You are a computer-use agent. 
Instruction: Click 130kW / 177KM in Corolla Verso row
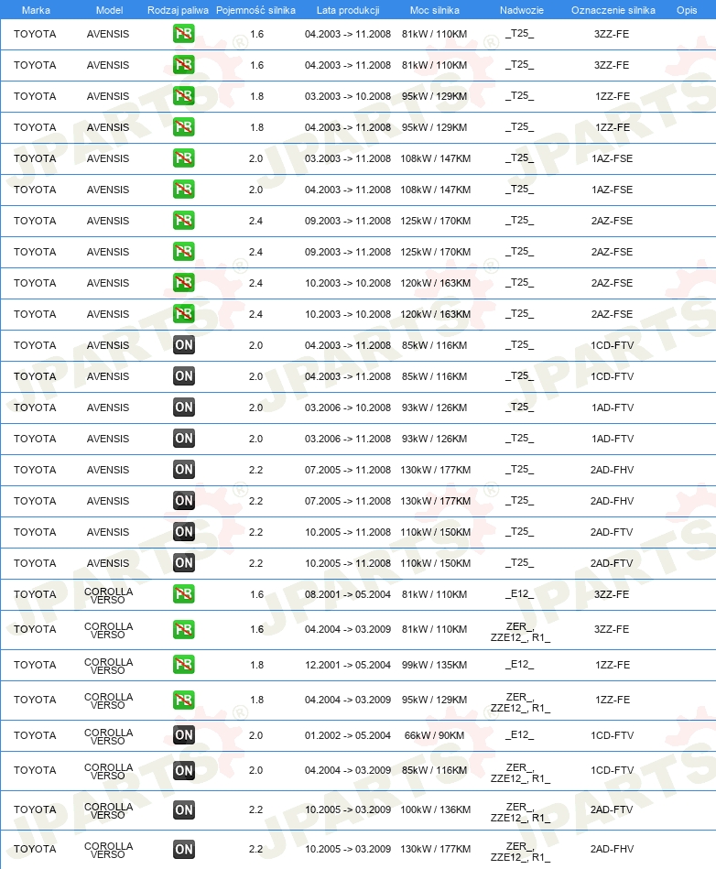click(x=436, y=849)
